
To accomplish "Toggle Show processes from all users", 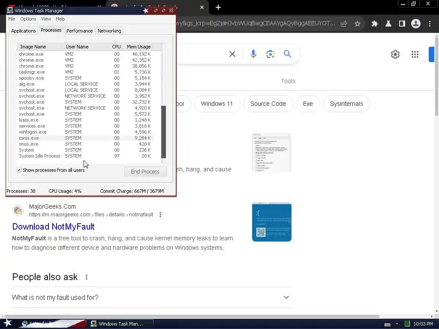I will coord(19,170).
